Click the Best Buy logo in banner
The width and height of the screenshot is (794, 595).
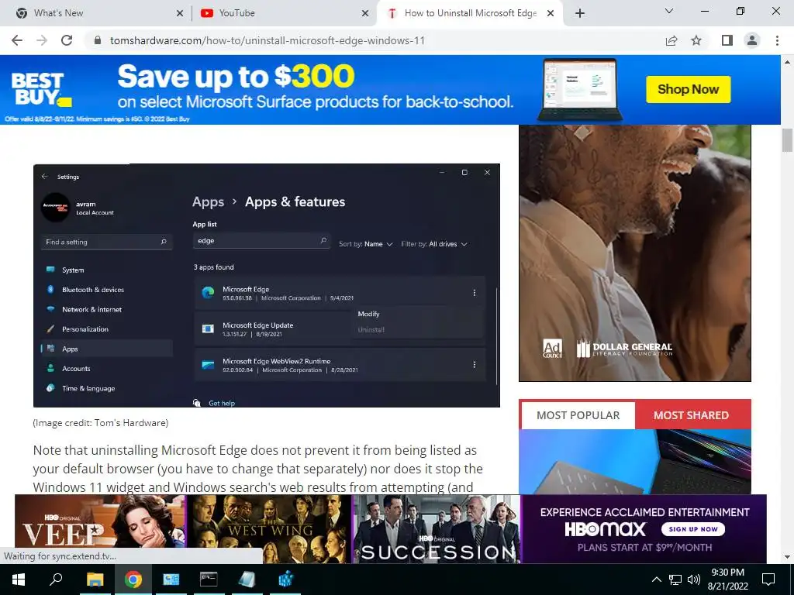pyautogui.click(x=41, y=89)
